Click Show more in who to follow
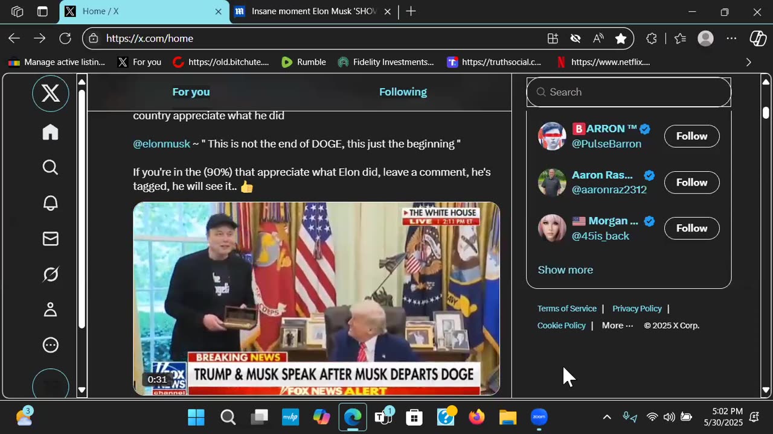This screenshot has width=773, height=434. (565, 270)
